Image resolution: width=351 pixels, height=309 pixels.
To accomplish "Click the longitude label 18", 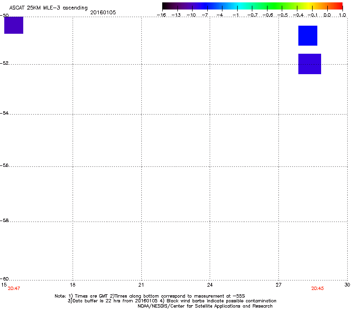I will (x=73, y=285).
